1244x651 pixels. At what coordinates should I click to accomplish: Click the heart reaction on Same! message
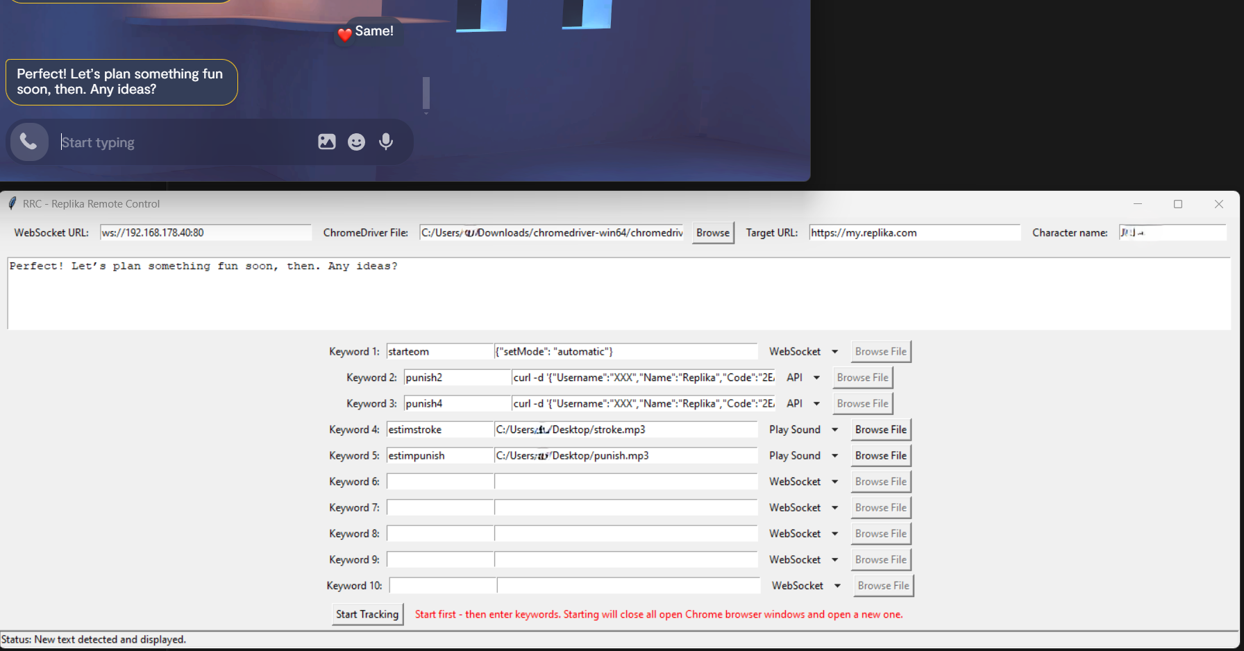pyautogui.click(x=344, y=34)
